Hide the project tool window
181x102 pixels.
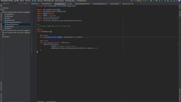click(29, 4)
